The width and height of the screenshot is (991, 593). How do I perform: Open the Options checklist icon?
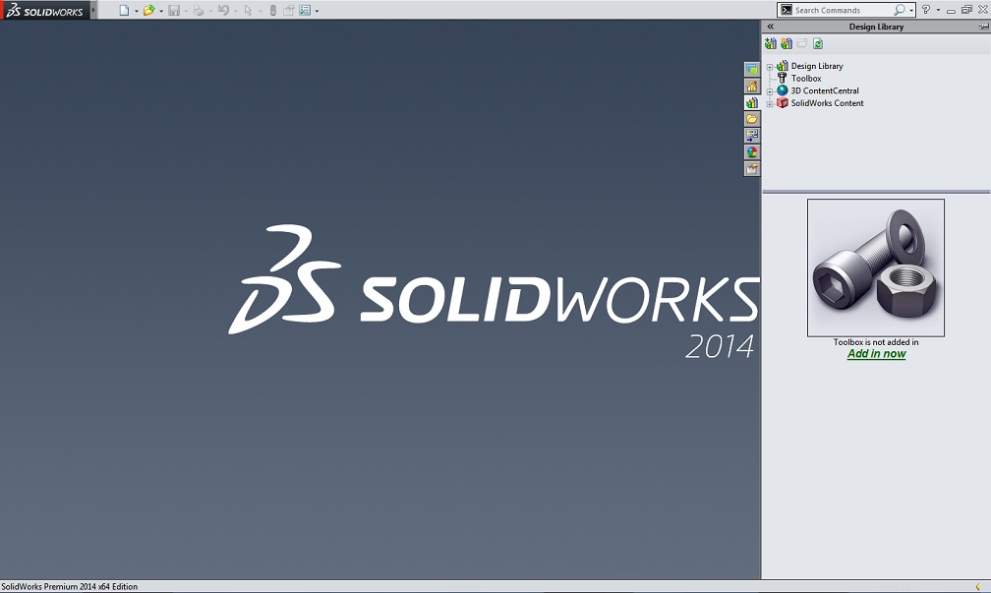click(305, 10)
